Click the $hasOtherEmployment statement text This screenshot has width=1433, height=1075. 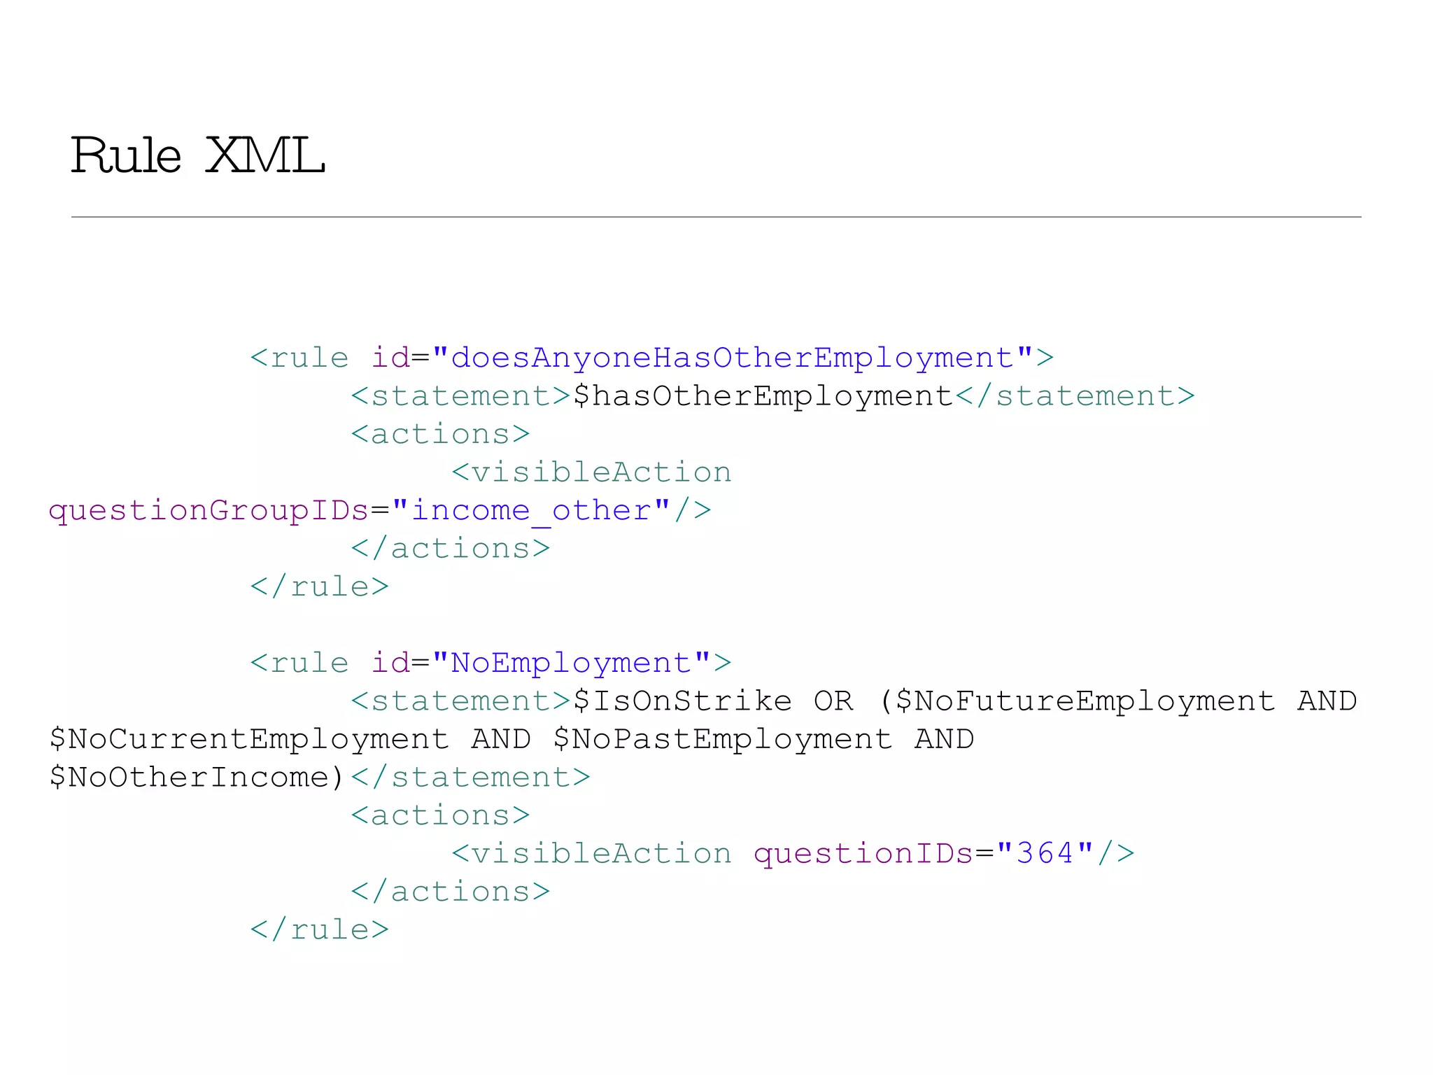tap(763, 396)
